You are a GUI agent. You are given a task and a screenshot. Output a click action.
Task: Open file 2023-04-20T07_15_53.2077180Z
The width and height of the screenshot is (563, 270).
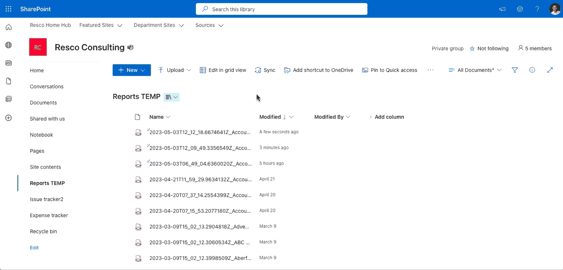[x=200, y=211]
